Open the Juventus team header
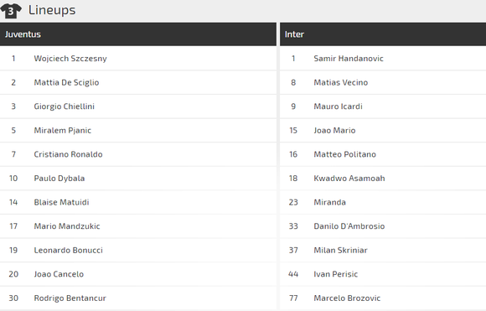This screenshot has height=311, width=486. [138, 34]
